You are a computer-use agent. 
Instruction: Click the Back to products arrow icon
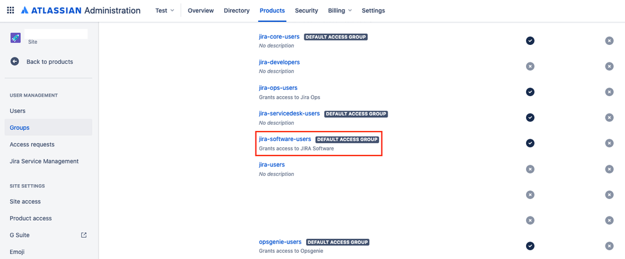(x=15, y=62)
